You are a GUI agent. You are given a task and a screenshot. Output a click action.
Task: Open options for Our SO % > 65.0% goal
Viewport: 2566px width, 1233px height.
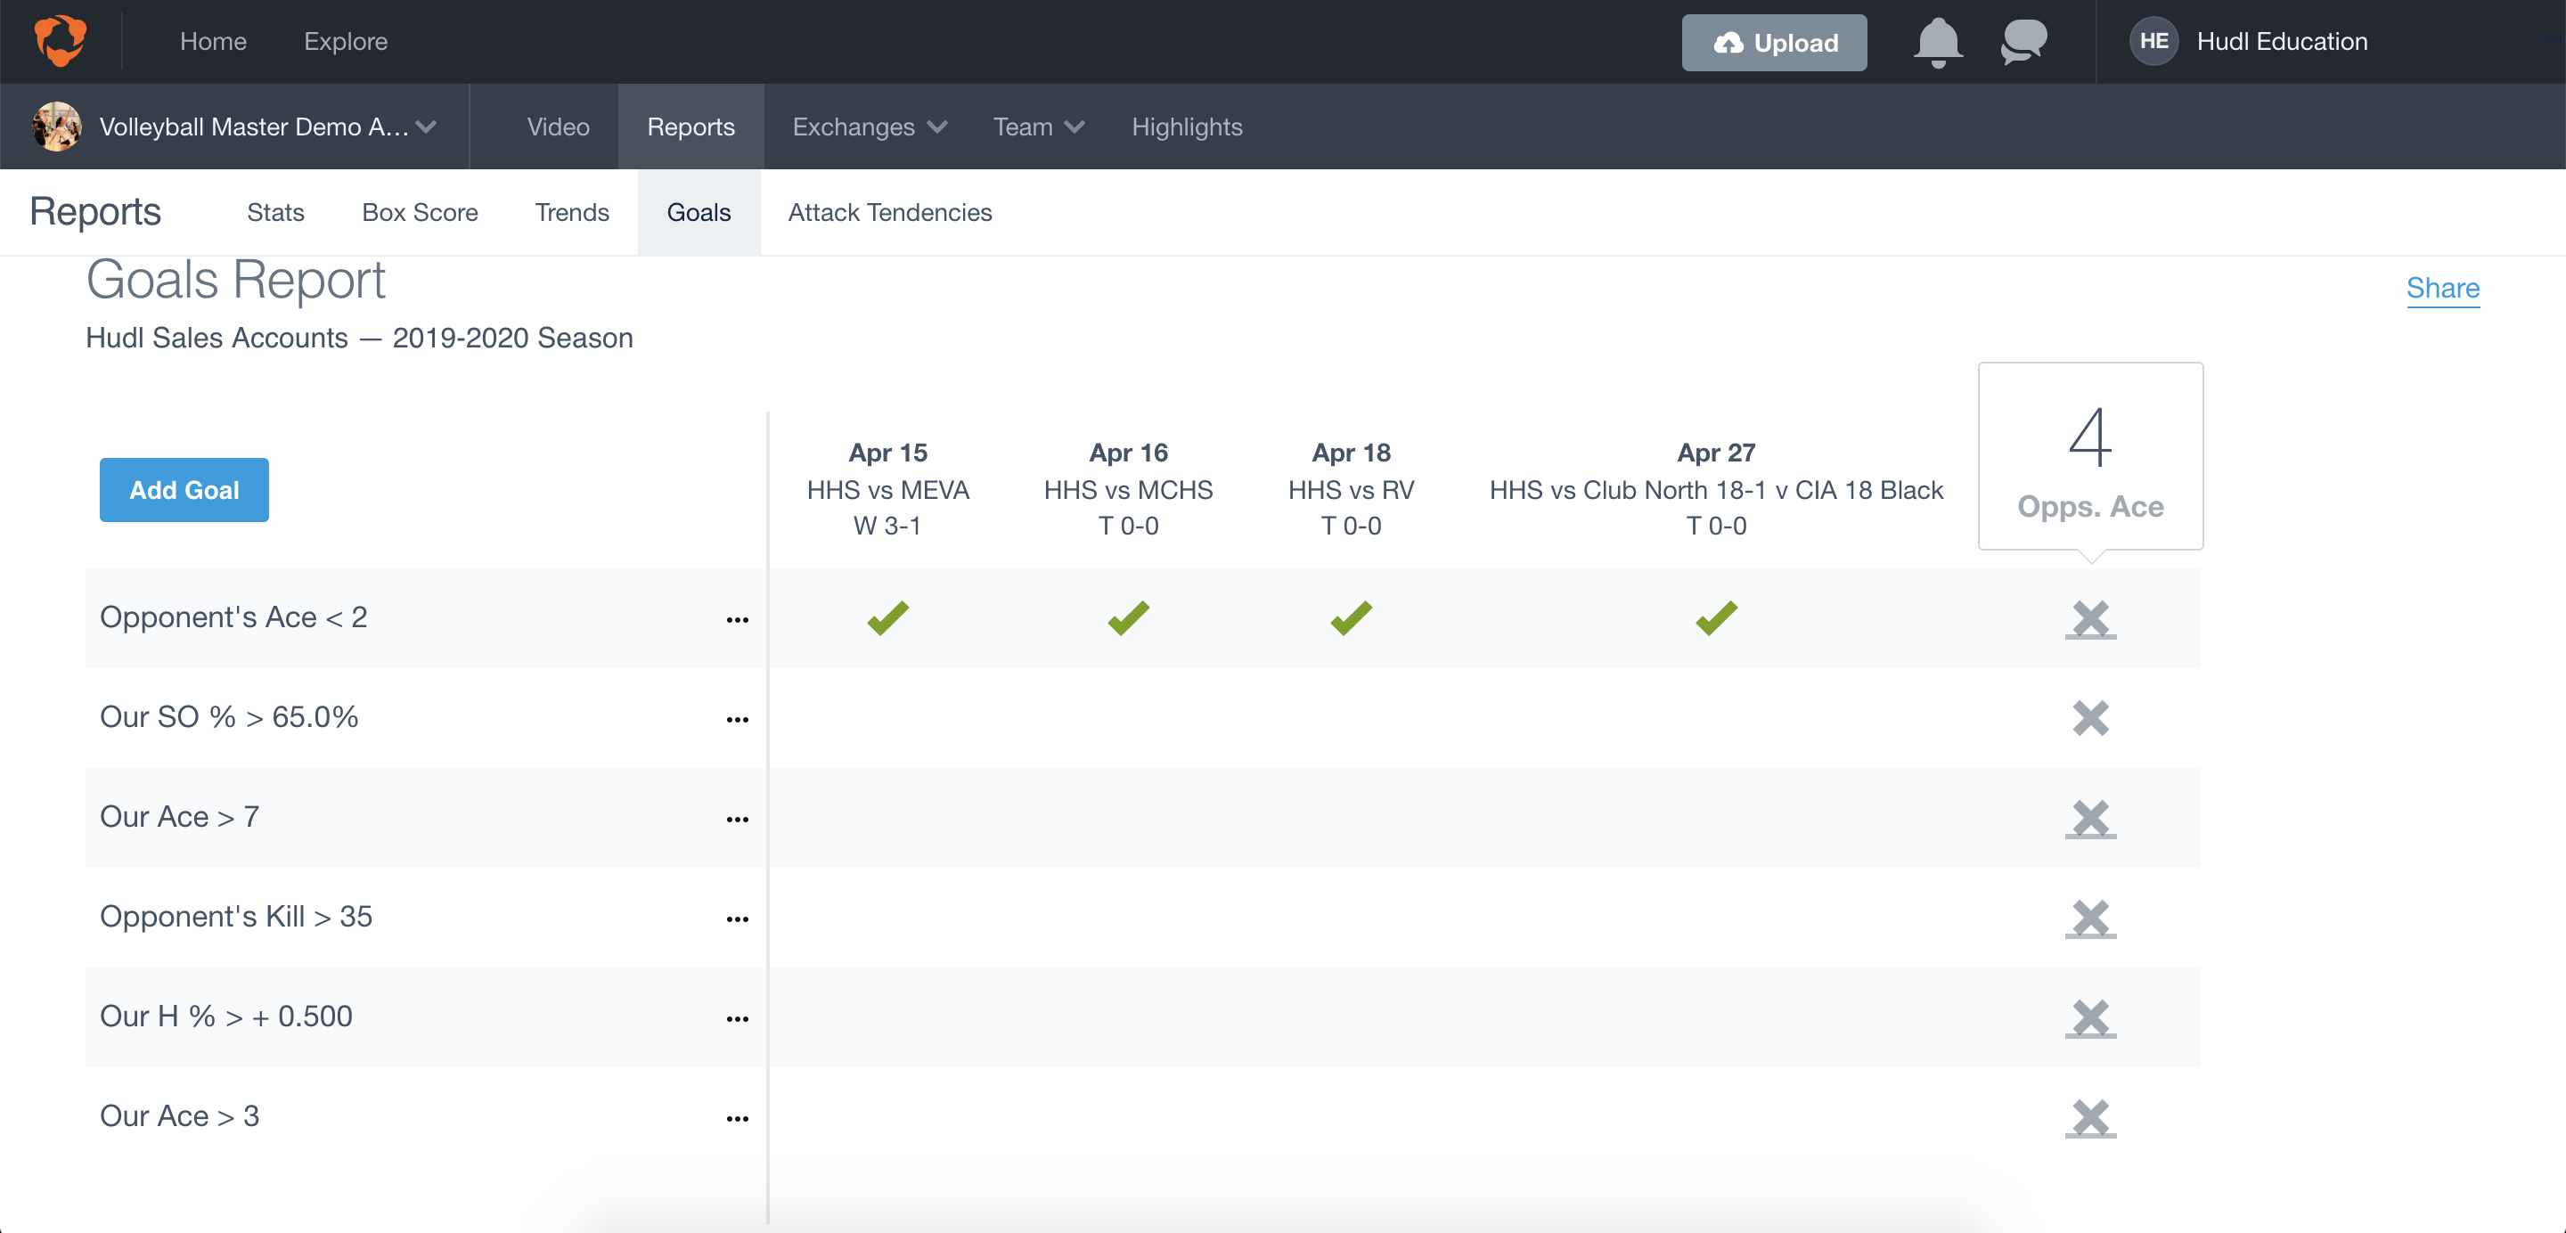point(737,719)
